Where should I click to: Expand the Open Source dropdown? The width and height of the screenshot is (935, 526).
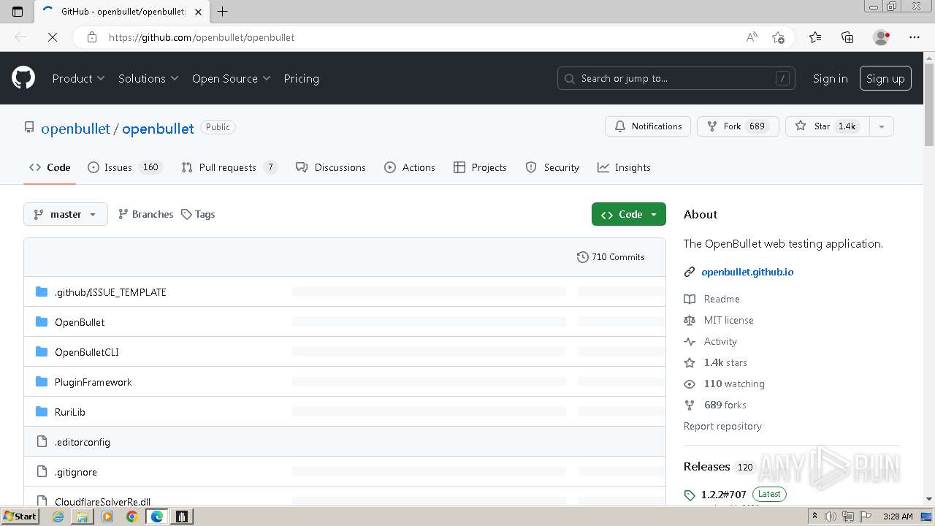(231, 78)
